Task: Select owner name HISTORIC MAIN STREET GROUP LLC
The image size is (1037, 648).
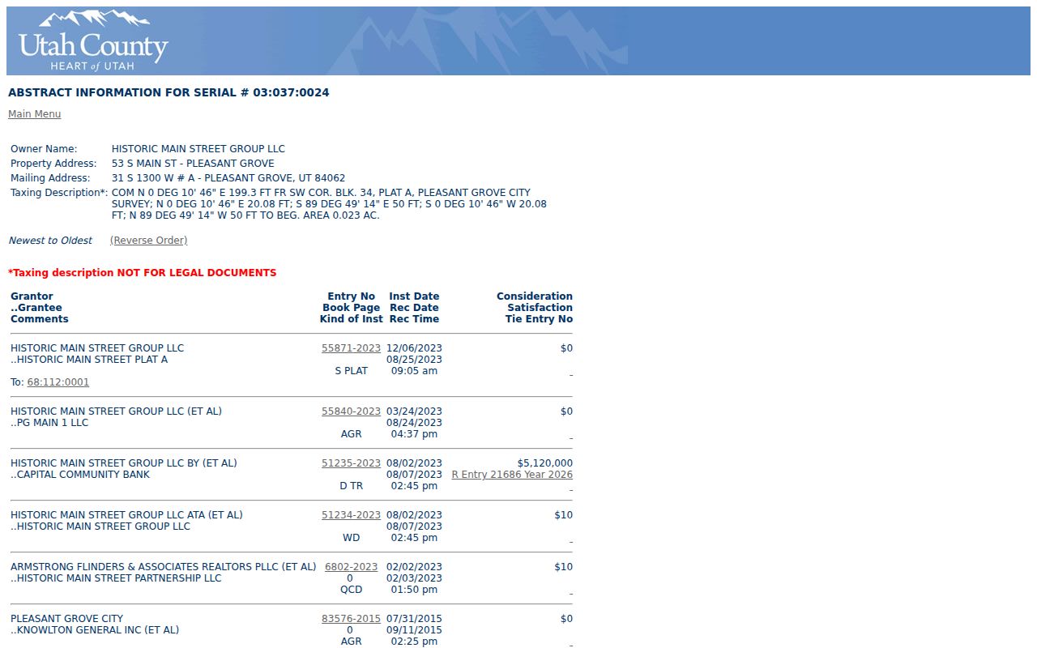Action: (x=198, y=149)
